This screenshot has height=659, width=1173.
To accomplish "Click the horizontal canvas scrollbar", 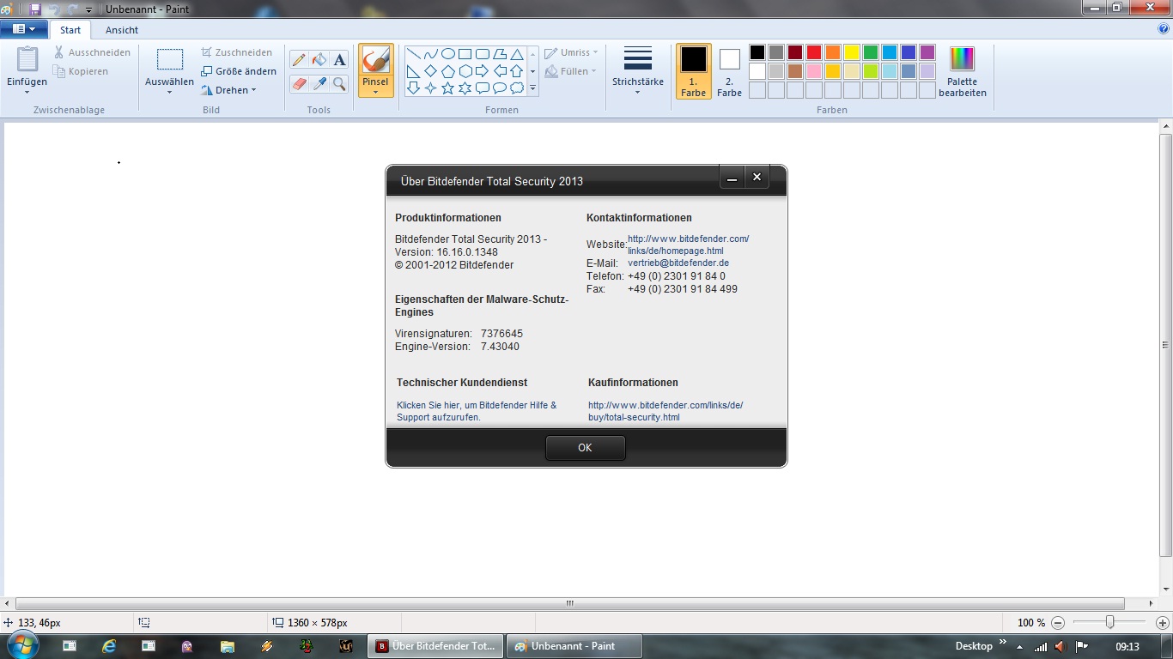I will [x=570, y=604].
